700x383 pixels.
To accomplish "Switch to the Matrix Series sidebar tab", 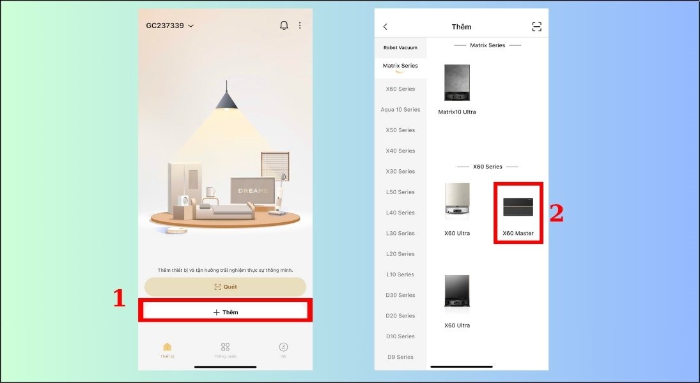I will point(400,66).
